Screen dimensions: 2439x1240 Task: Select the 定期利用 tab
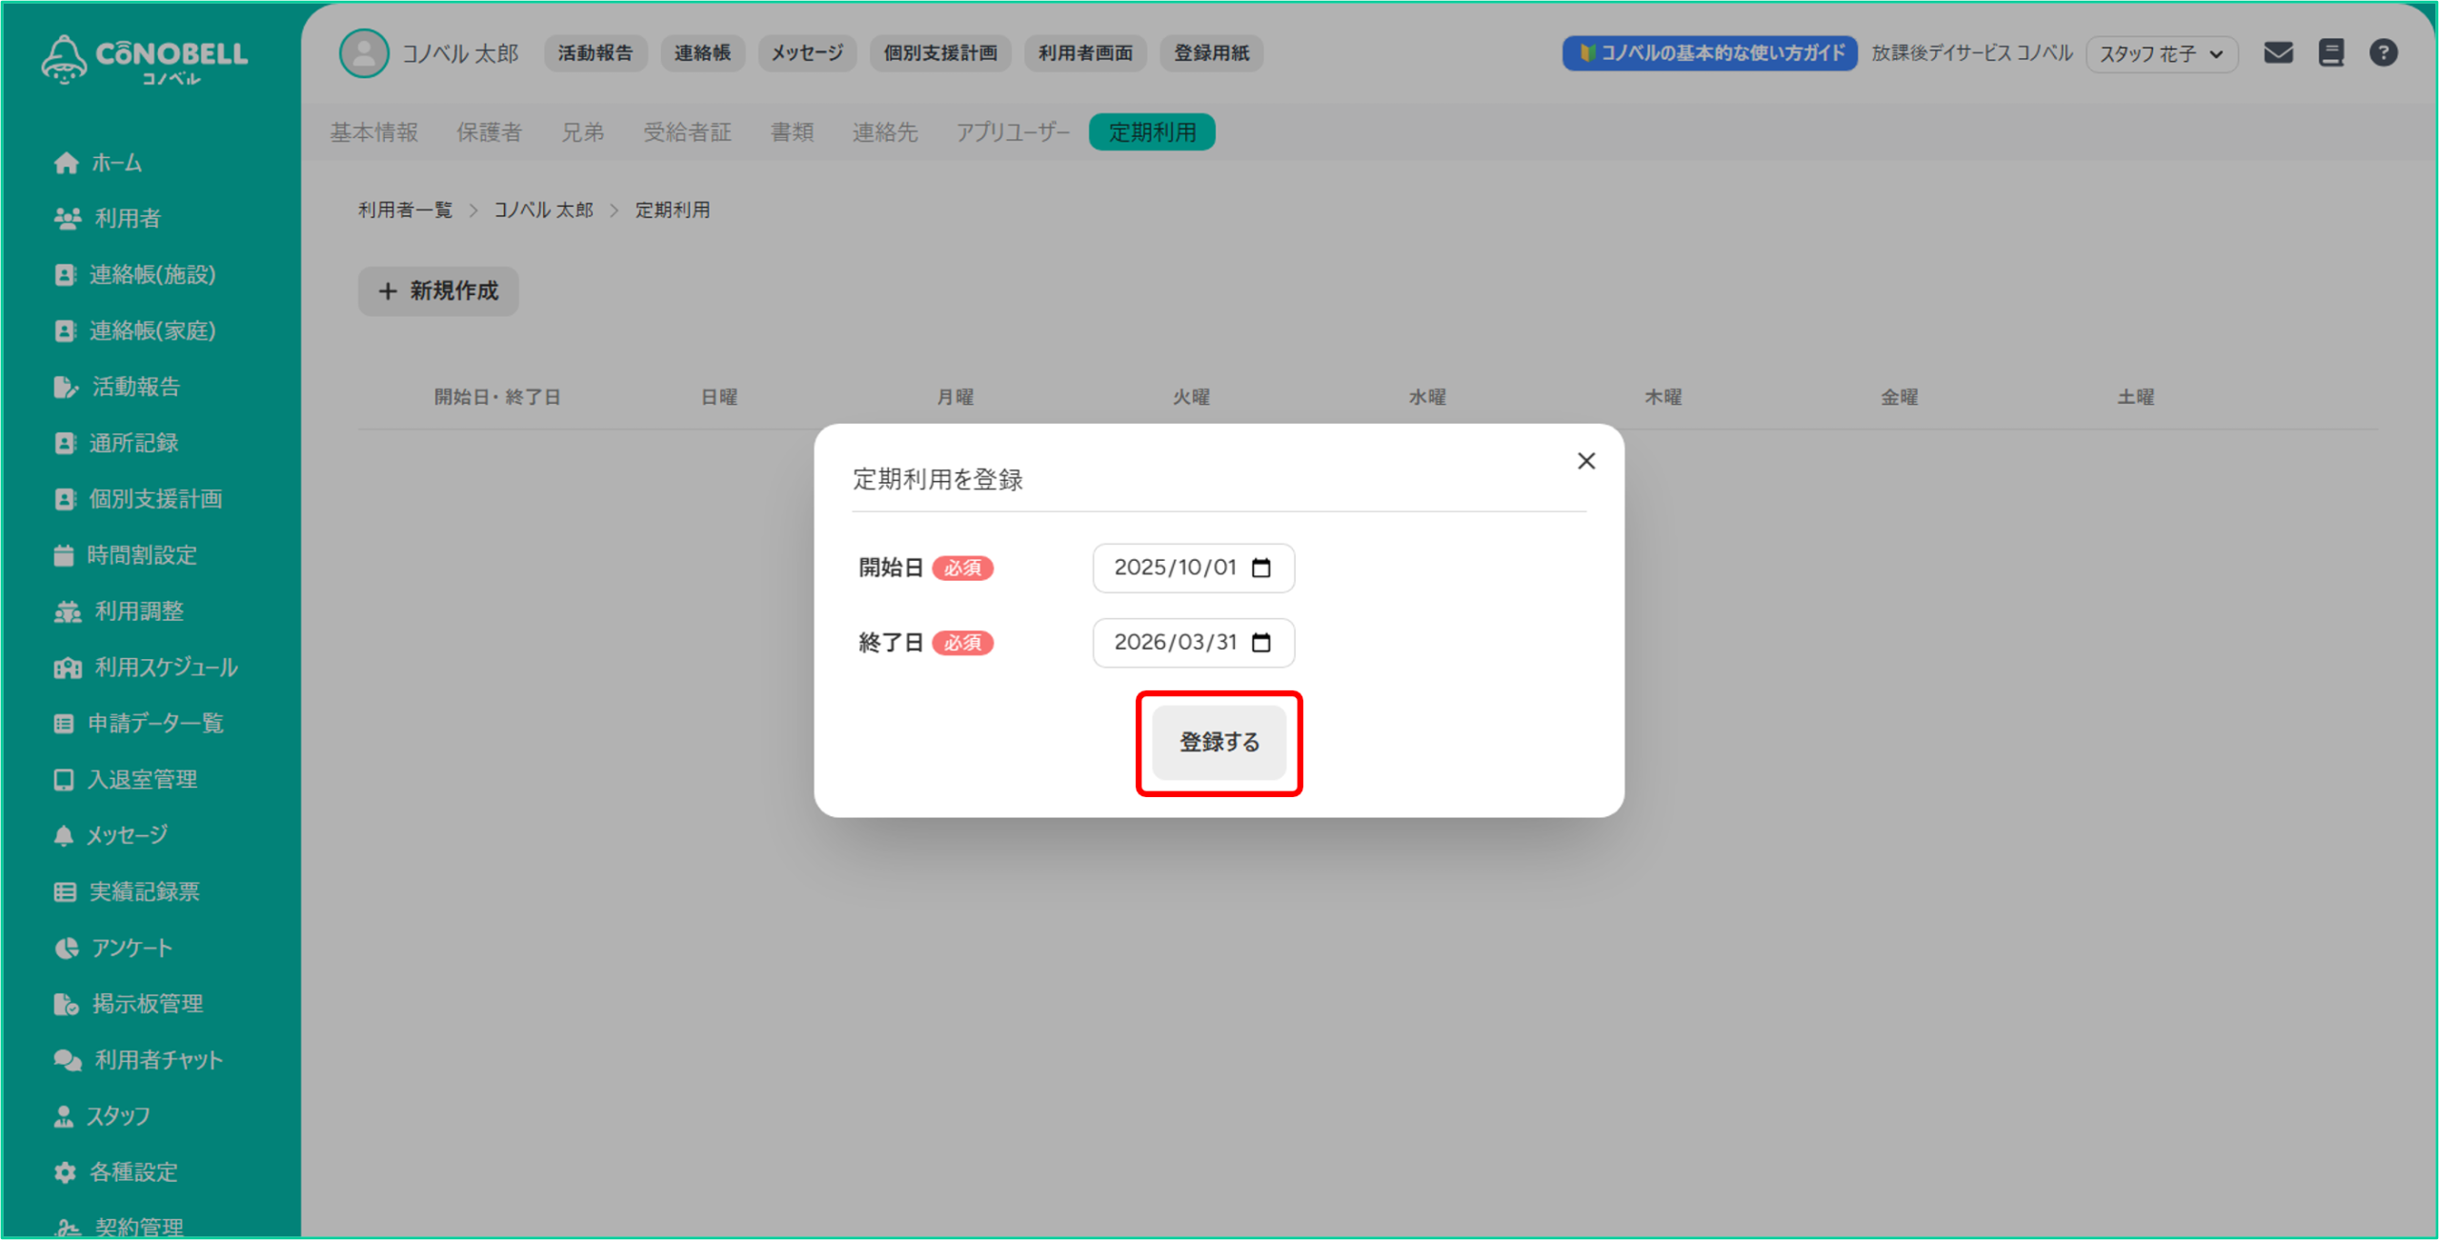click(1152, 132)
